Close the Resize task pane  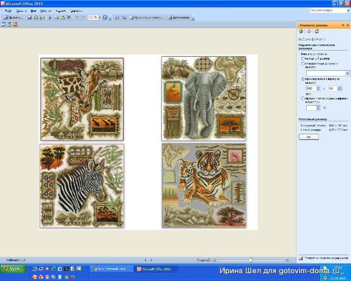pyautogui.click(x=348, y=25)
